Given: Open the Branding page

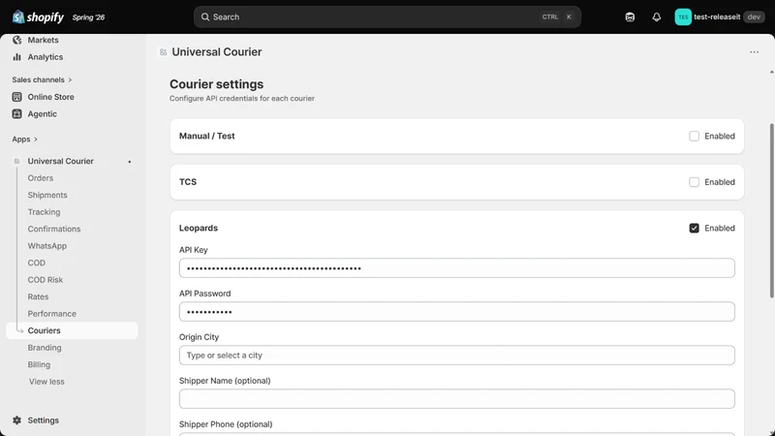Looking at the screenshot, I should [x=45, y=348].
